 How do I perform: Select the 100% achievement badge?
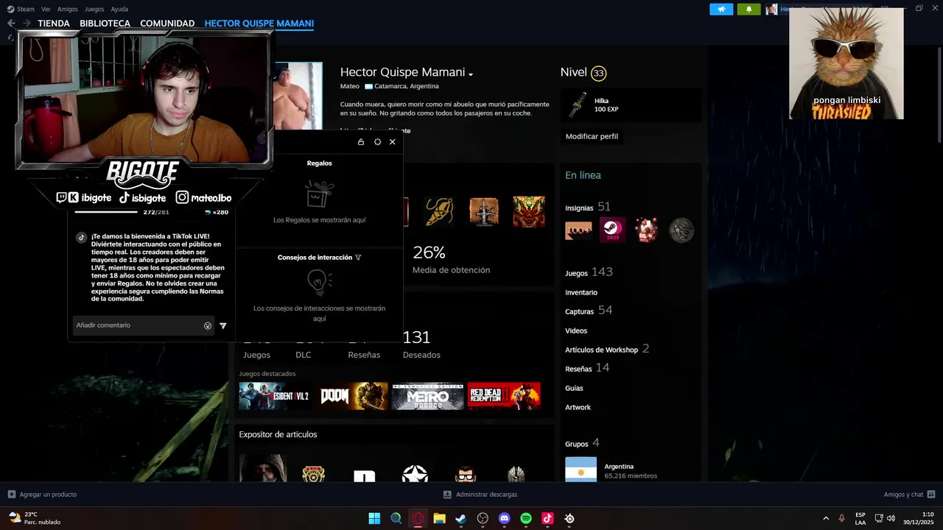tap(578, 230)
